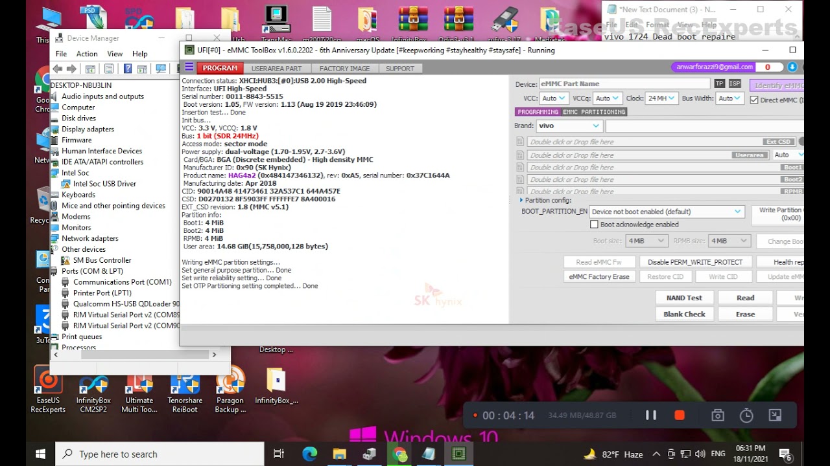Open Microsoft Edge from the taskbar
The width and height of the screenshot is (830, 466).
[310, 454]
